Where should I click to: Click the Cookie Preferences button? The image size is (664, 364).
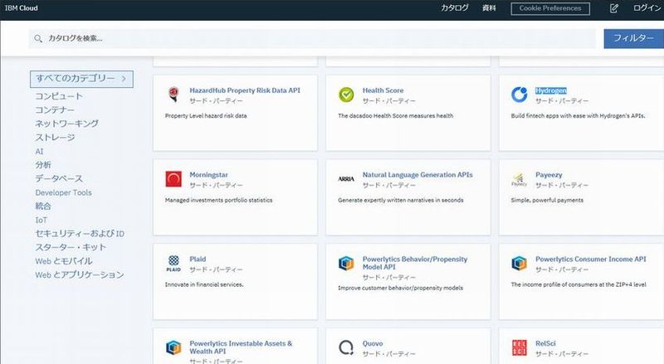click(x=550, y=8)
